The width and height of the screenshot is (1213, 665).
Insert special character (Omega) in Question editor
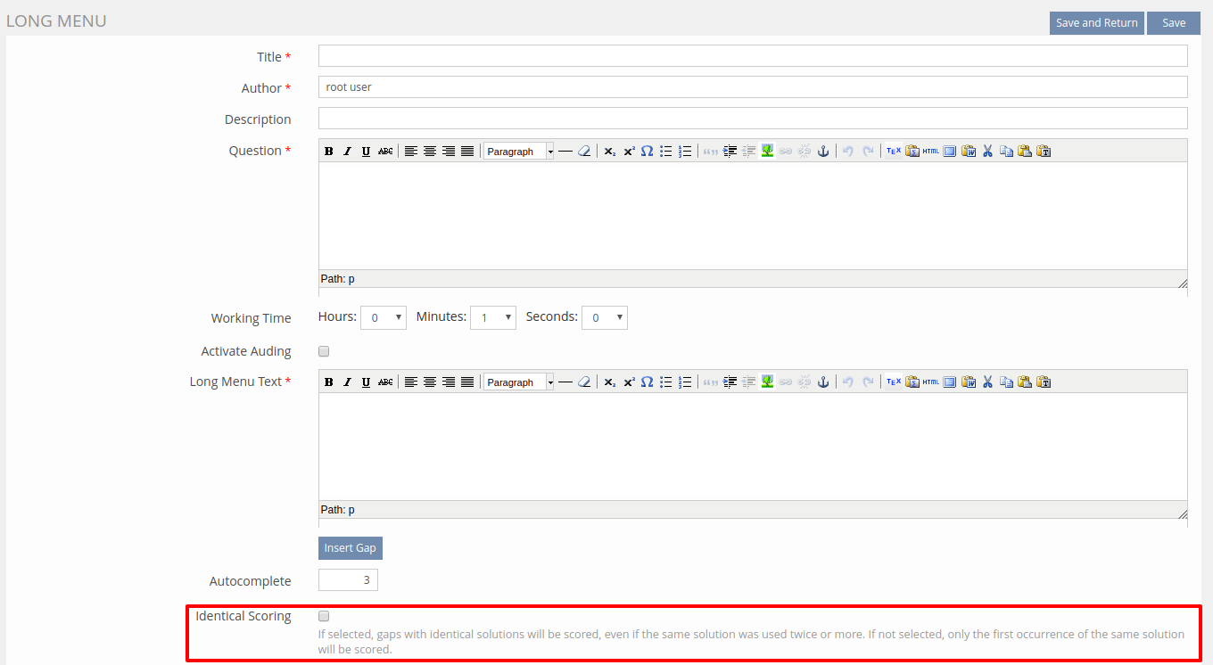click(x=647, y=152)
